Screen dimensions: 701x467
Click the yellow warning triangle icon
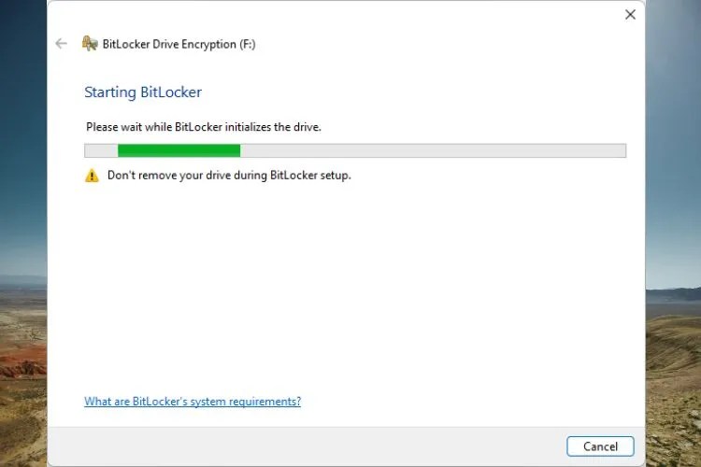pos(93,176)
